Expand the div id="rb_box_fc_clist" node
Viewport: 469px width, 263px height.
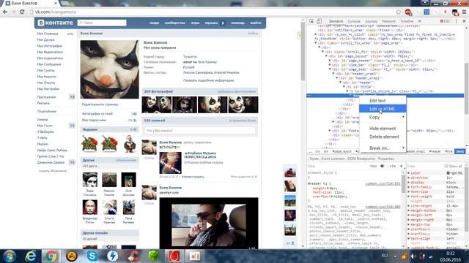pyautogui.click(x=316, y=34)
